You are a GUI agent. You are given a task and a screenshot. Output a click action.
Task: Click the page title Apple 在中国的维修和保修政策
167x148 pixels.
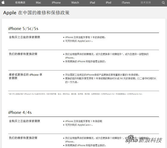coord(36,13)
